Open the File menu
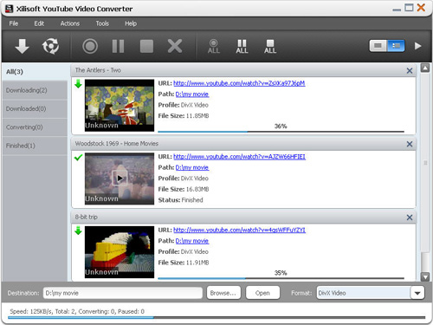Screen dimensions: 433x325 point(14,23)
